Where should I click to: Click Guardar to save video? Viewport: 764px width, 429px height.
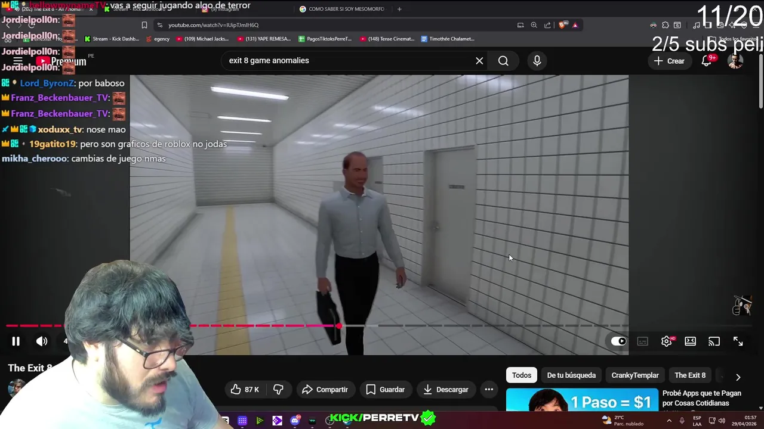(385, 390)
